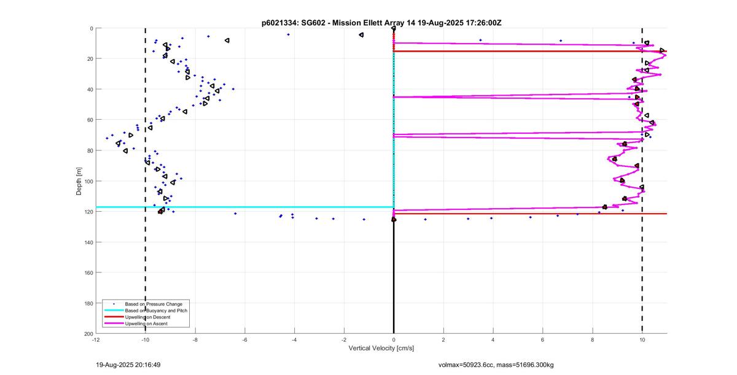The height and width of the screenshot is (375, 737).
Task: Select 'Based on Pressure Change' legend entry
Action: [x=153, y=304]
